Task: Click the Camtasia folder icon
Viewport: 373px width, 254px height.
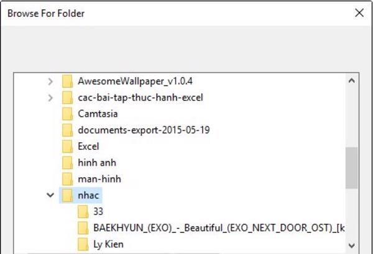Action: coord(68,114)
